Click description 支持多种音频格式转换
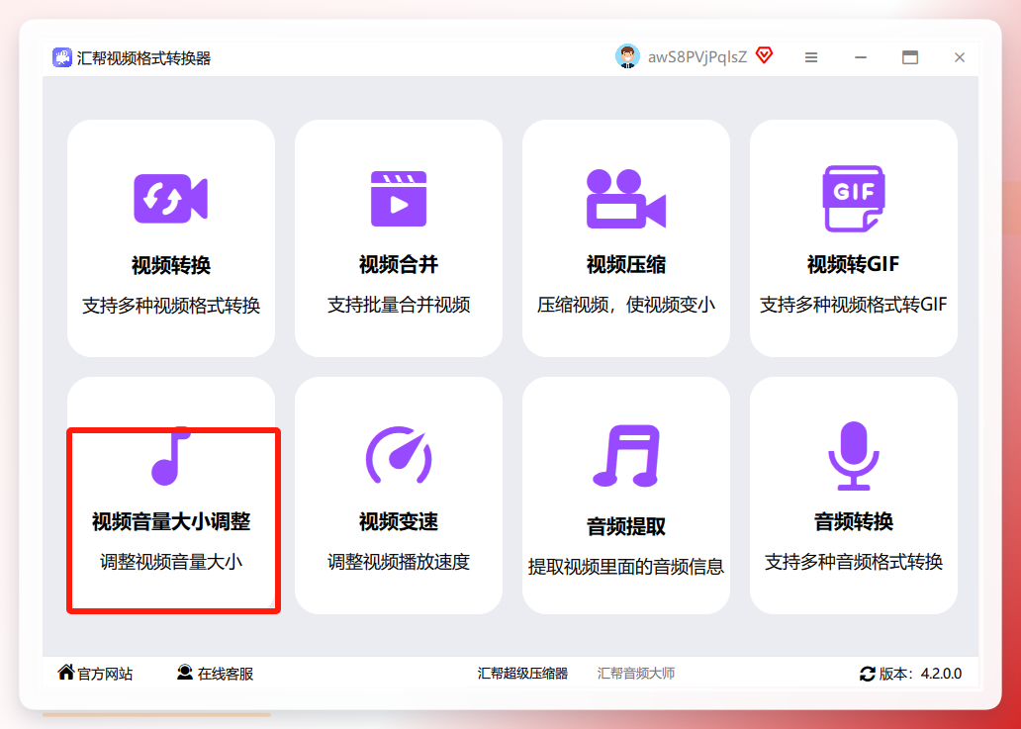The width and height of the screenshot is (1021, 729). tap(853, 562)
